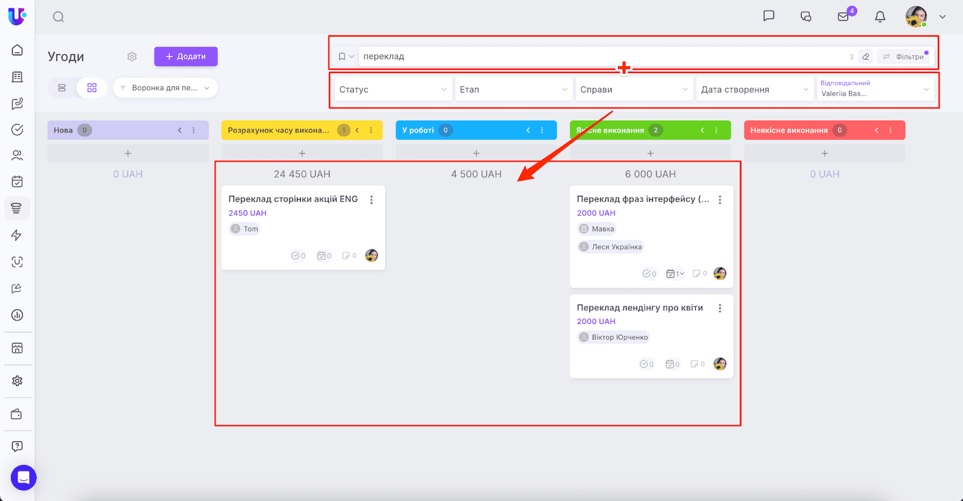Add a deal to Розрахунок часу виконання column
This screenshot has height=501, width=963.
pyautogui.click(x=302, y=154)
